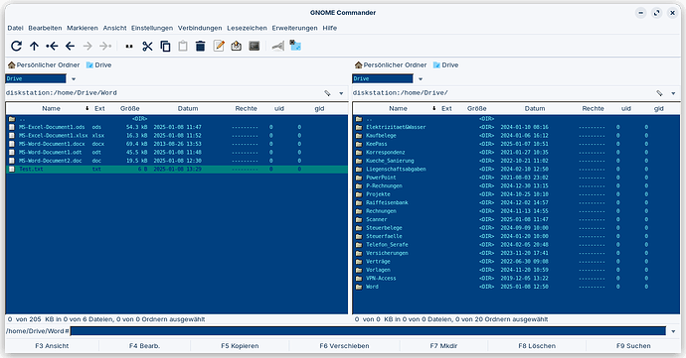Screen dimensions: 686x358
Task: Open right pane connection dropdown arrow
Action: point(421,79)
